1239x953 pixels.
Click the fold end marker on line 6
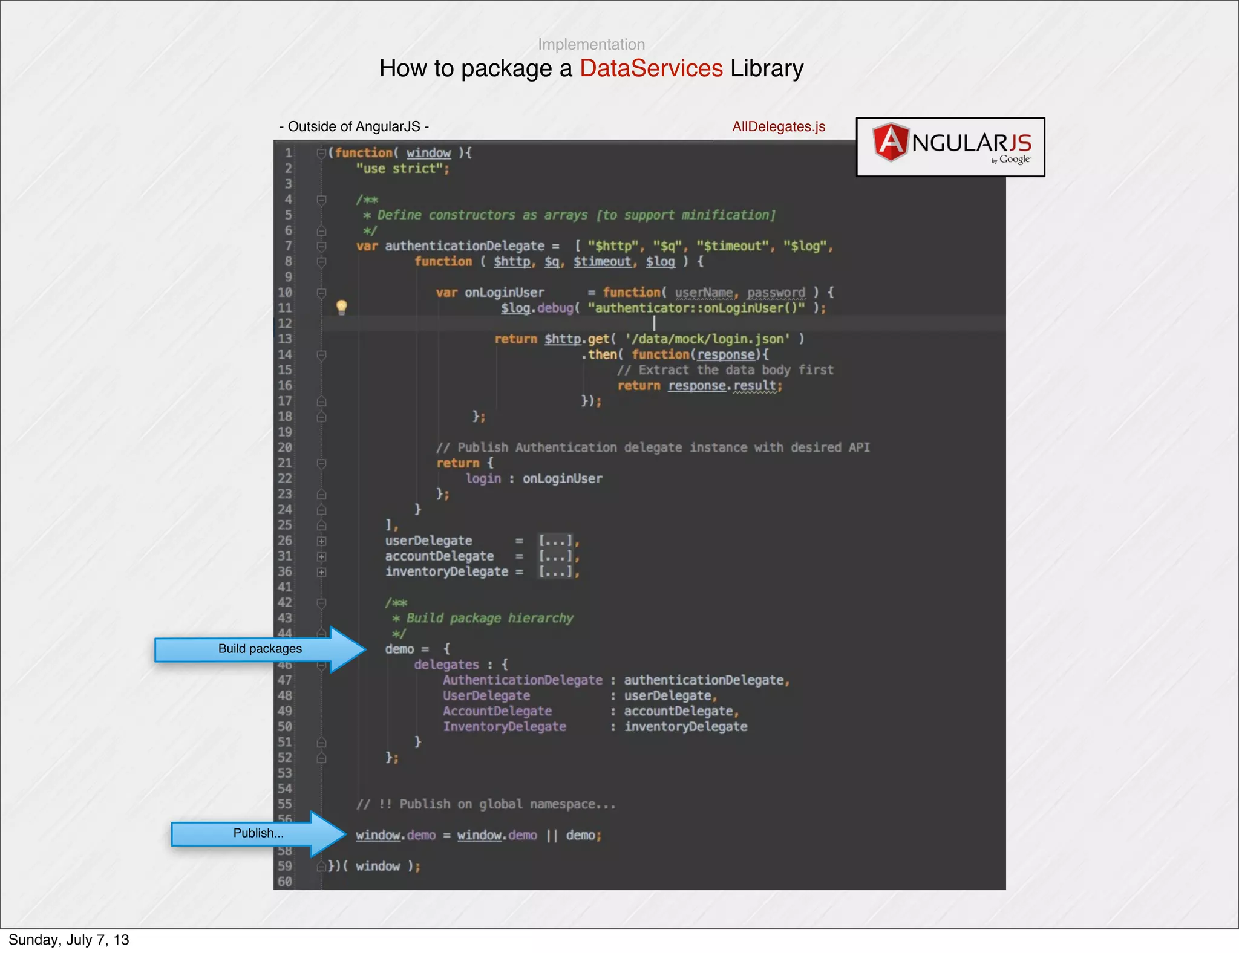(x=322, y=231)
